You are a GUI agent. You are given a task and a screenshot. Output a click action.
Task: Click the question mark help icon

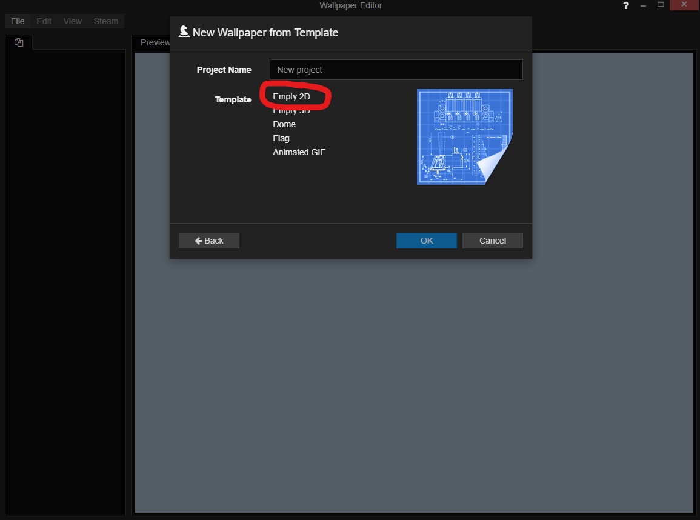click(625, 5)
